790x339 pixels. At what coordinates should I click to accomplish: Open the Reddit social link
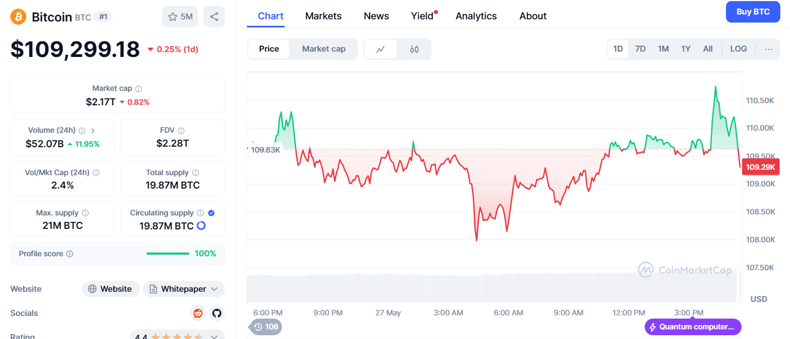[198, 313]
